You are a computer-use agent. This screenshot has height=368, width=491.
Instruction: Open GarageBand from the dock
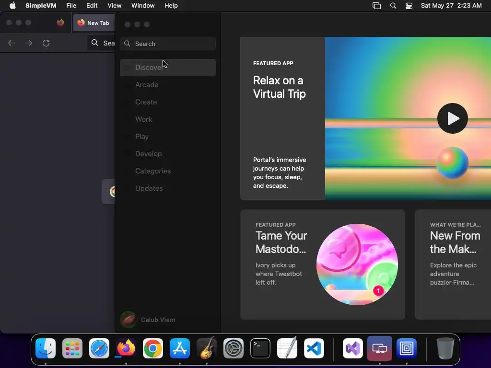click(x=207, y=348)
